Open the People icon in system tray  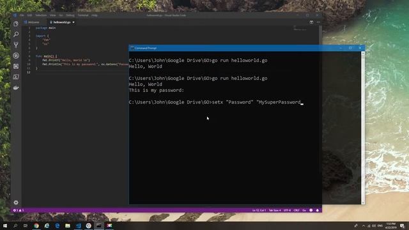356,226
